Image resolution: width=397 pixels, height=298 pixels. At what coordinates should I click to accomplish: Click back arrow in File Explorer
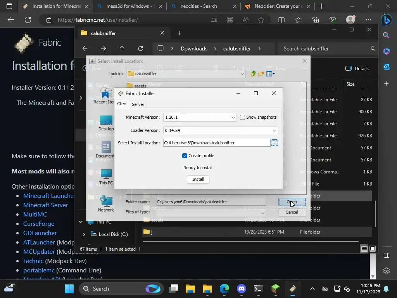[85, 49]
